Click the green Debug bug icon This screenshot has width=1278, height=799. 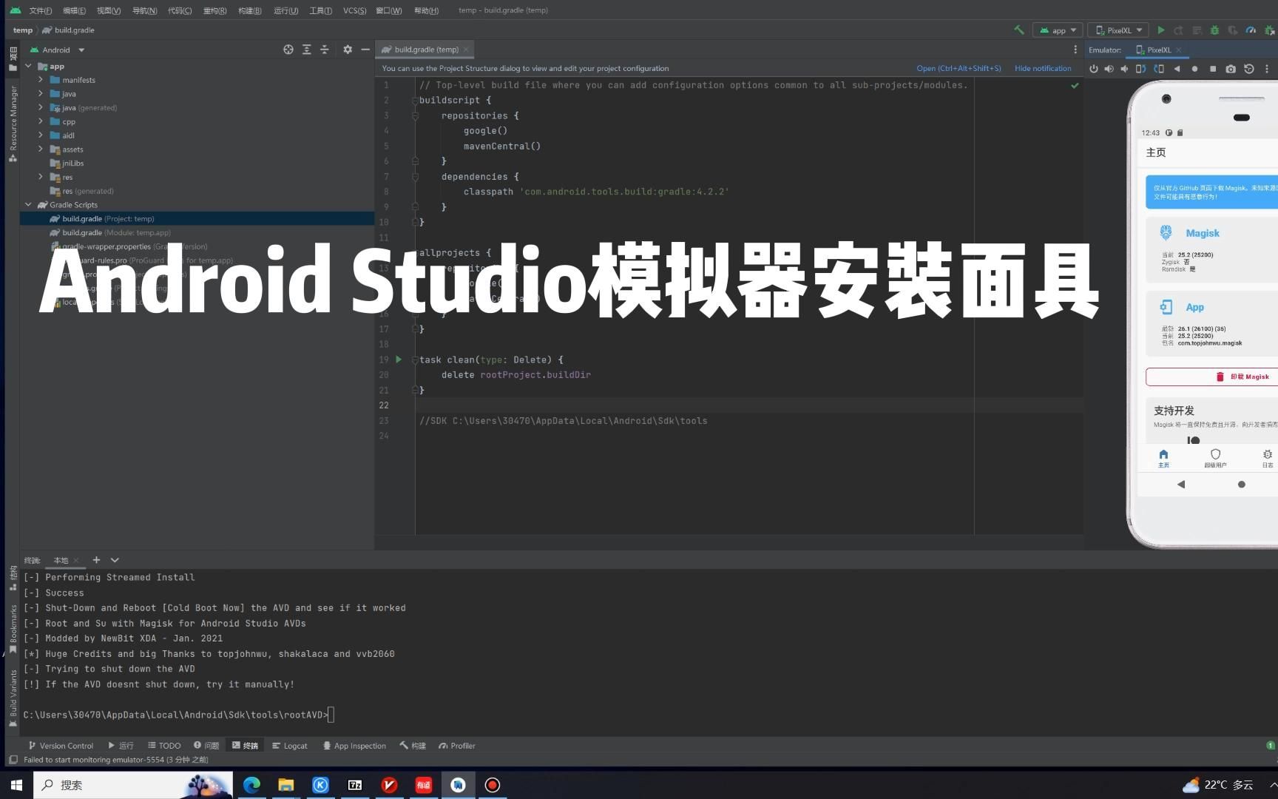click(1214, 30)
